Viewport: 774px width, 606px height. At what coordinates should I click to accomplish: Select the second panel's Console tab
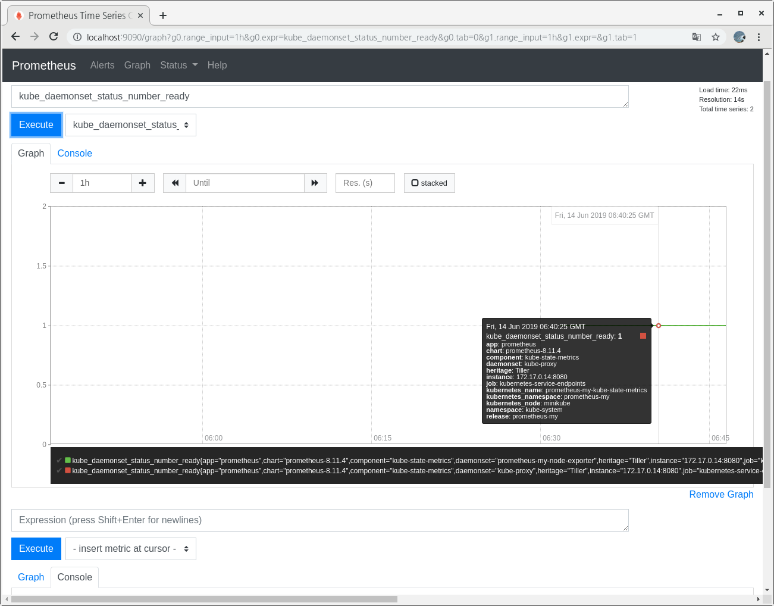[75, 577]
